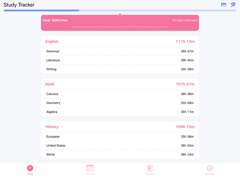Select the Literature row

[120, 60]
